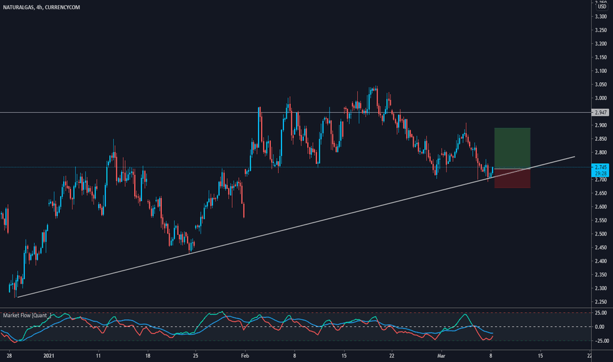Click the 25 date label on time axis

coord(195,355)
